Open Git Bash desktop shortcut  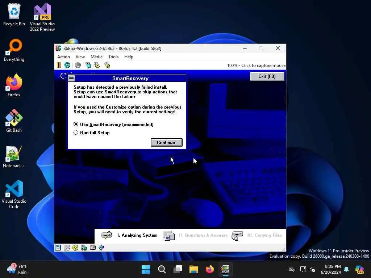(x=14, y=121)
